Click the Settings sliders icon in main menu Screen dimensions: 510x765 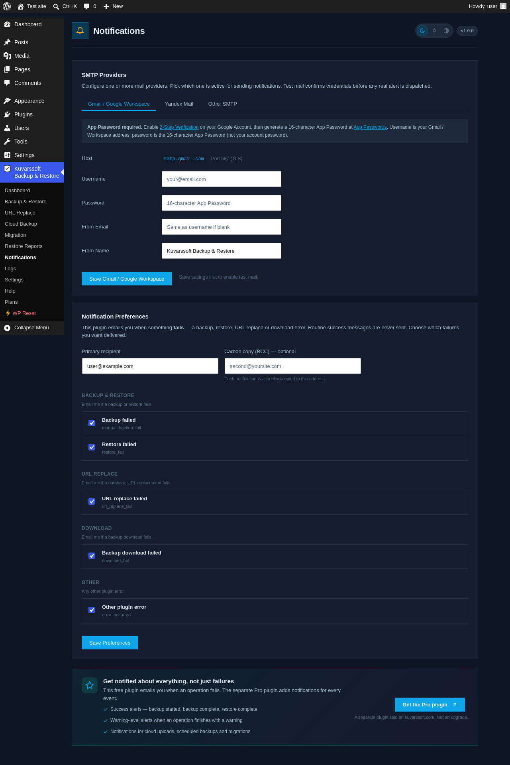(7, 155)
